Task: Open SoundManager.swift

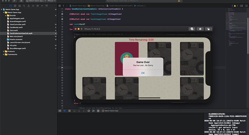Action: tap(18, 49)
